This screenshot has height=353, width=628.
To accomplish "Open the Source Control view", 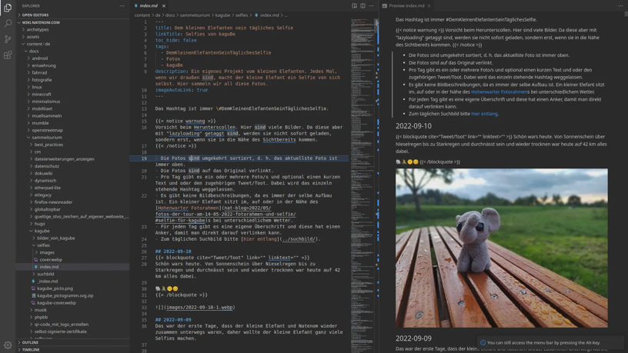I will tap(8, 38).
